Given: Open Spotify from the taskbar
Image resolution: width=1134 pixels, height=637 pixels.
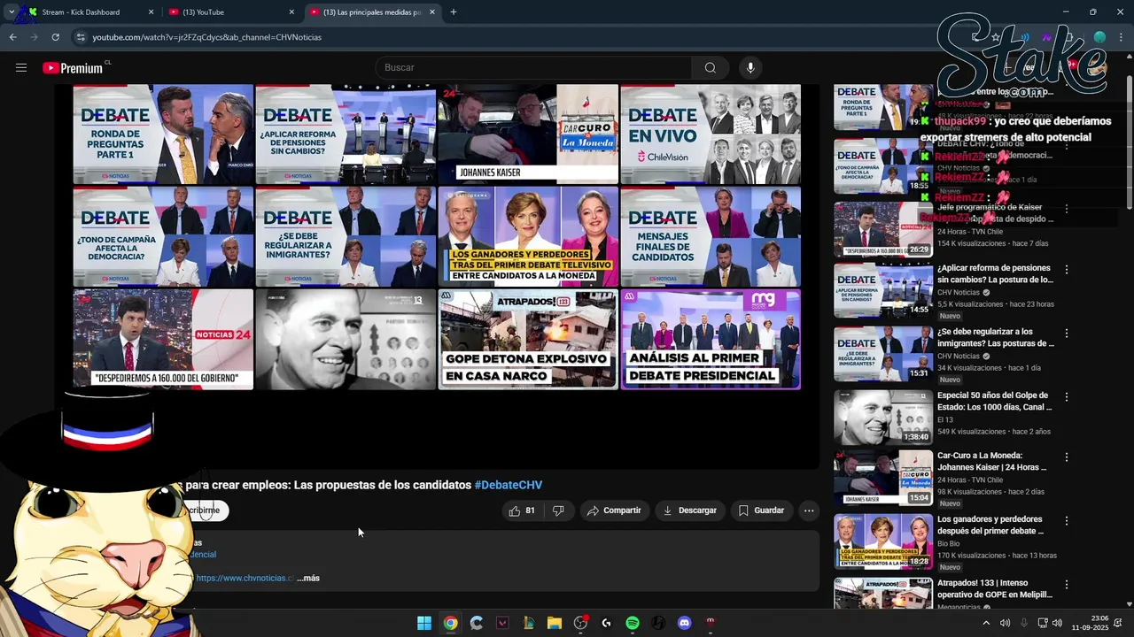Looking at the screenshot, I should pyautogui.click(x=633, y=623).
